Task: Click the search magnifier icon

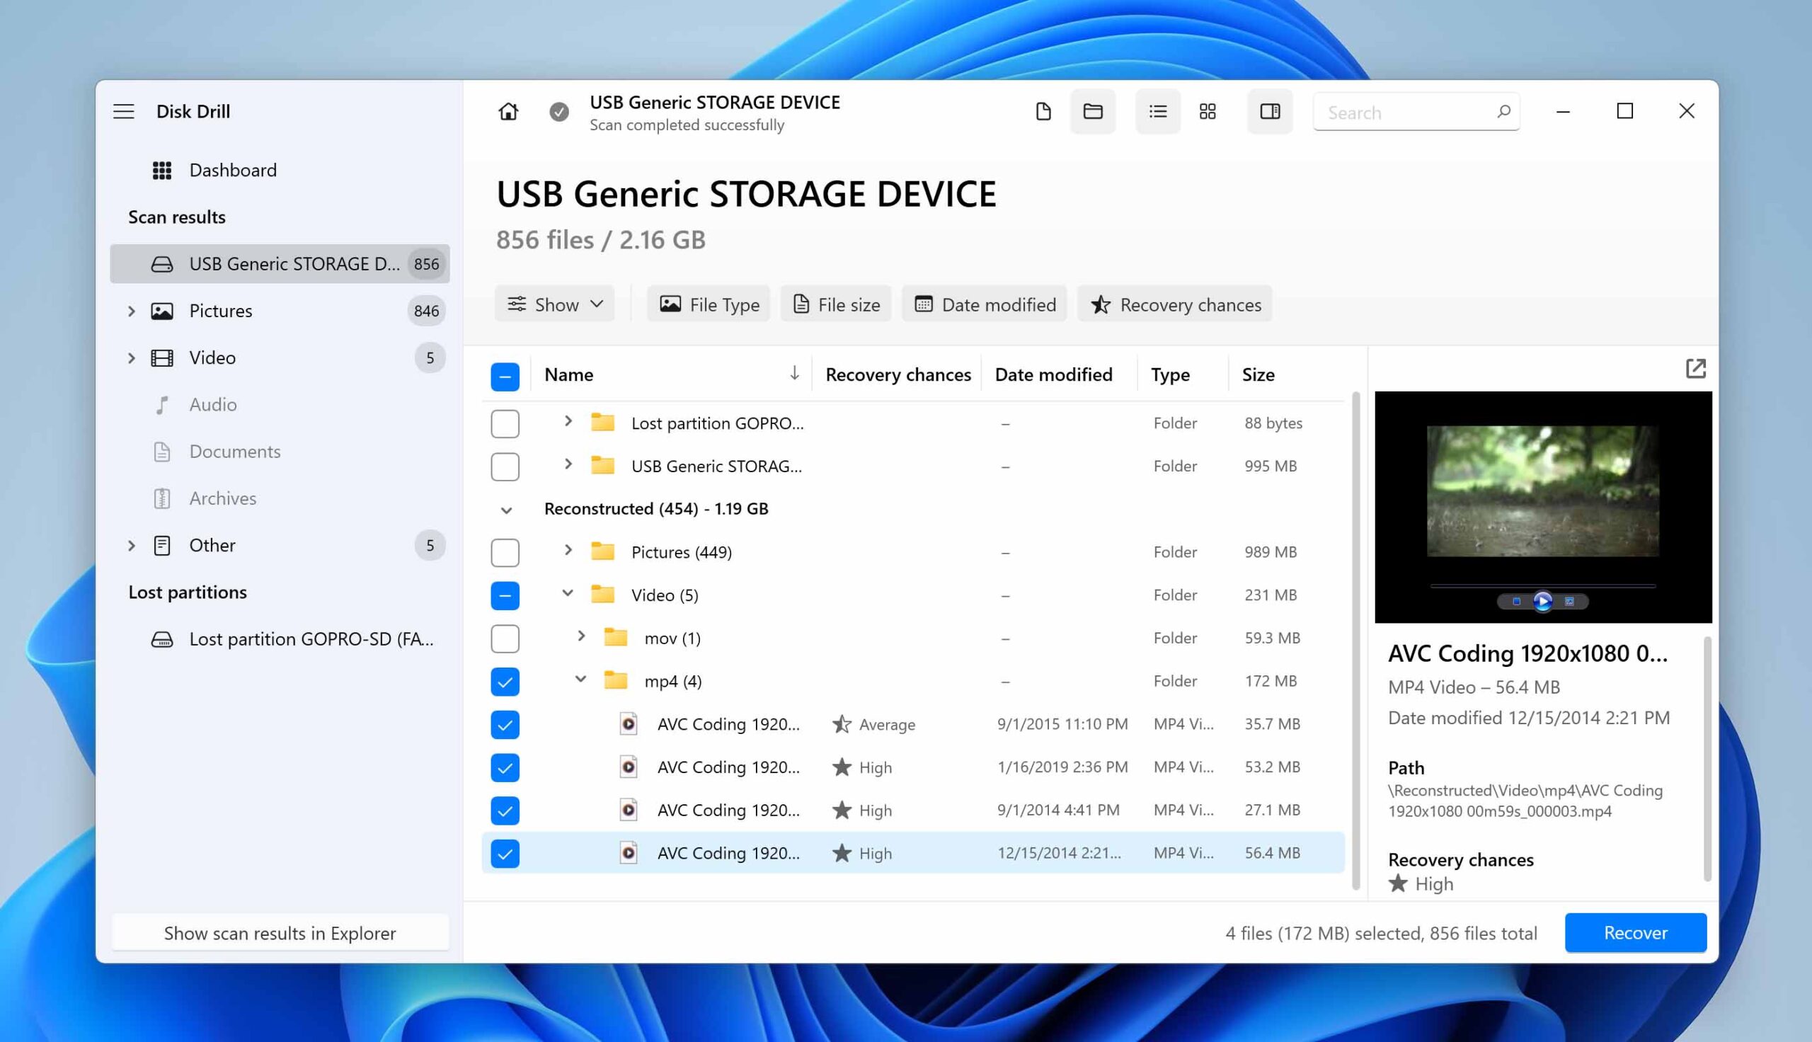Action: tap(1503, 112)
